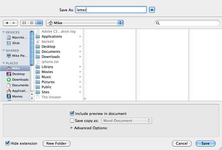The image size is (222, 150).
Task: Switch to list view
Action: click(x=31, y=23)
